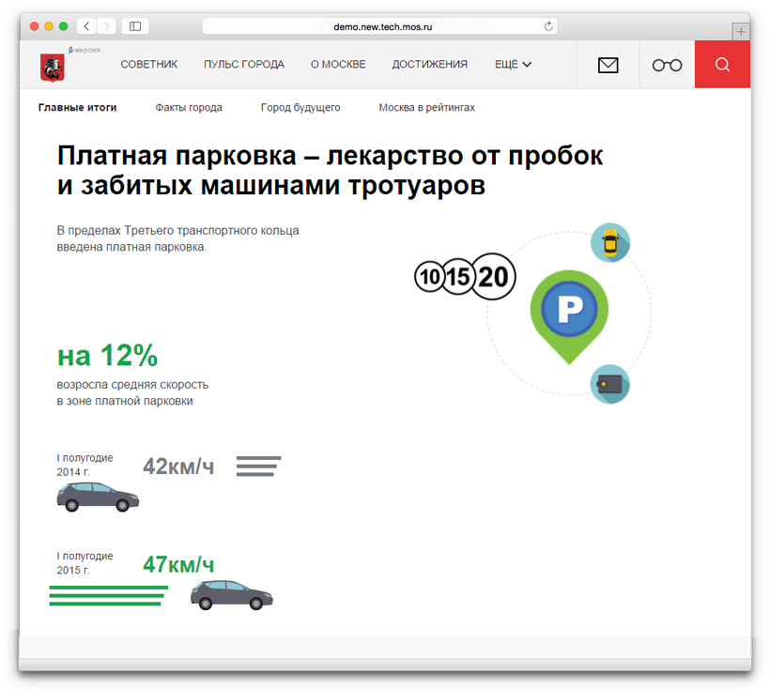Switch to the Факты города tab
Viewport: 770px width, 689px height.
[x=189, y=107]
